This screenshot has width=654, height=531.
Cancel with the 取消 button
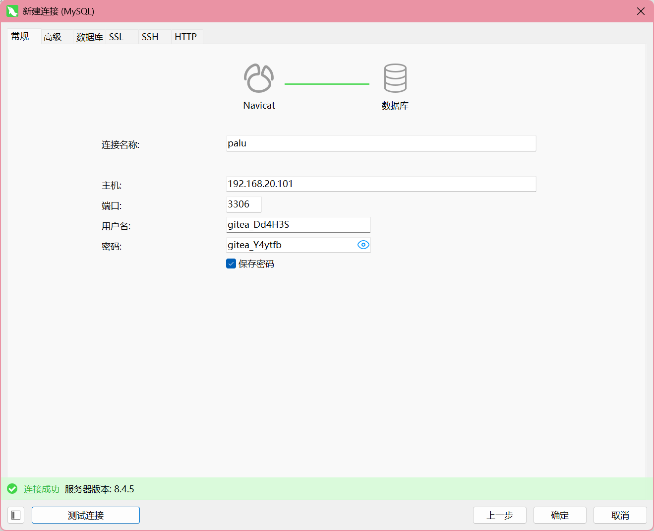[x=620, y=515]
